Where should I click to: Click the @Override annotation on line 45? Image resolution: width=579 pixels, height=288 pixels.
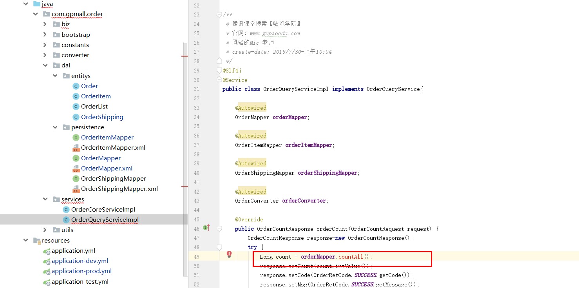click(x=249, y=219)
